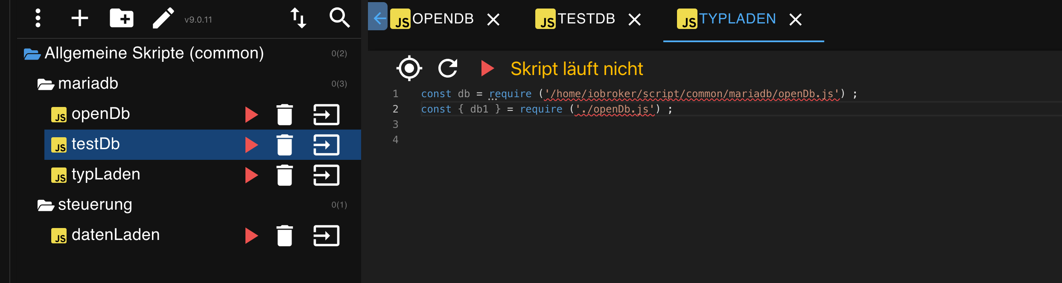This screenshot has width=1062, height=283.
Task: Click the sort arrows icon
Action: coord(298,18)
